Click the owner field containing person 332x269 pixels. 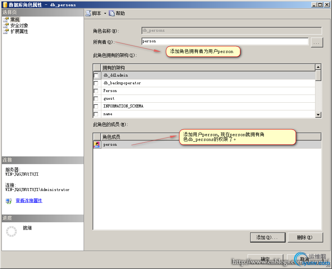click(x=225, y=42)
